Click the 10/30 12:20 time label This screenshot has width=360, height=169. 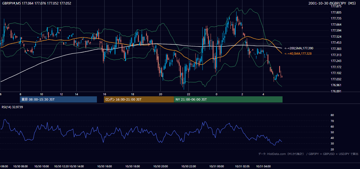point(61,166)
